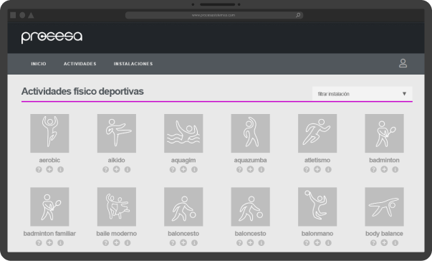This screenshot has height=261, width=432.
Task: Open the aikido kicking figure thumbnail
Action: point(117,133)
